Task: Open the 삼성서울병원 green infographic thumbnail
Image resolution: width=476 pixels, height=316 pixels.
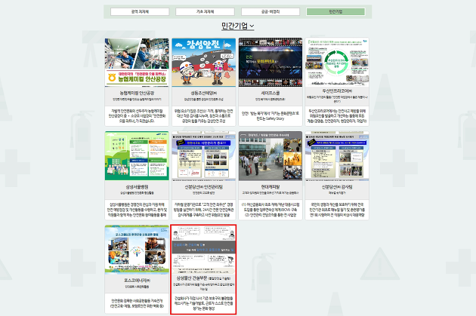Action: [x=137, y=156]
